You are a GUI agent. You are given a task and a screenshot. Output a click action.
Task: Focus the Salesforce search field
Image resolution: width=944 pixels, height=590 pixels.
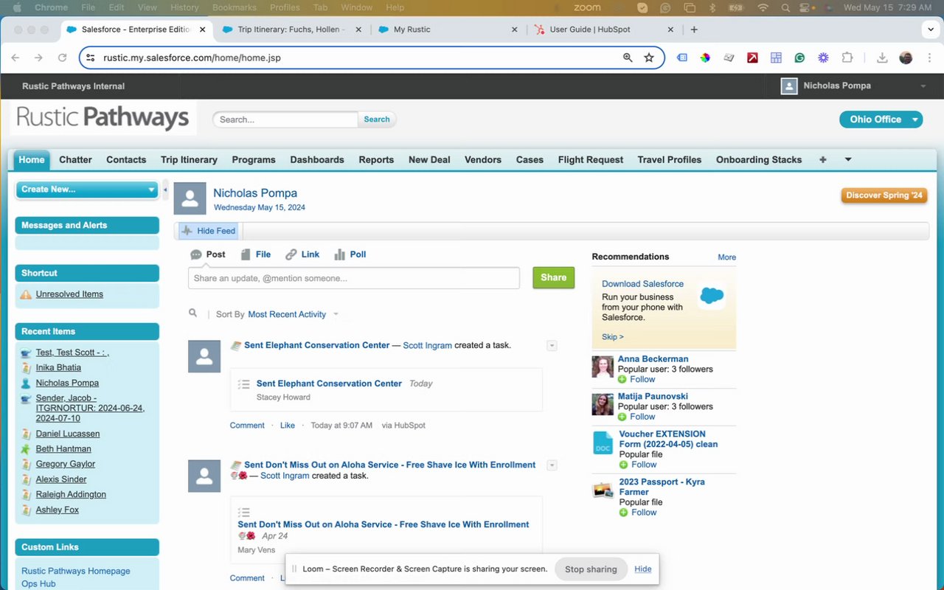pos(285,119)
